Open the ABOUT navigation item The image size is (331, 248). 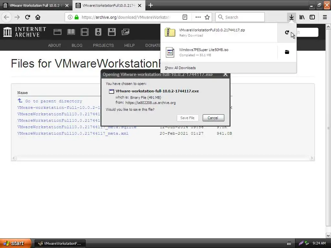(x=54, y=45)
